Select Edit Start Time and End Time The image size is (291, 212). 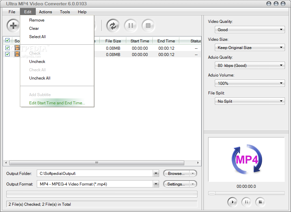pos(57,103)
